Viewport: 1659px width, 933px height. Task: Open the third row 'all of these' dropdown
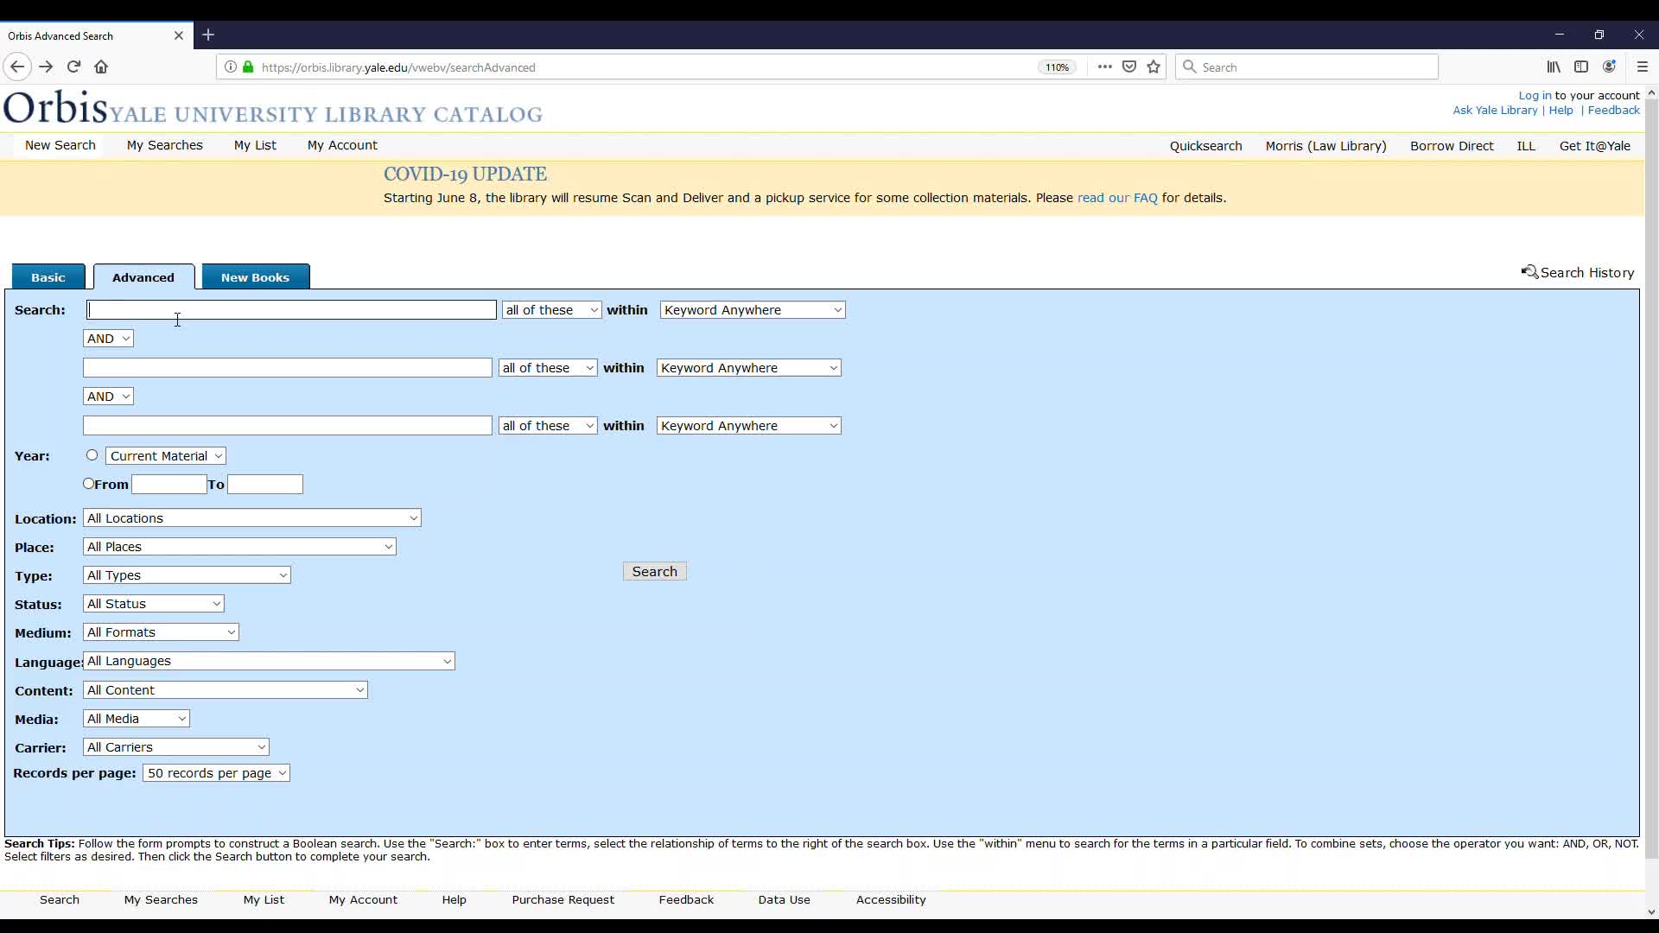[548, 426]
